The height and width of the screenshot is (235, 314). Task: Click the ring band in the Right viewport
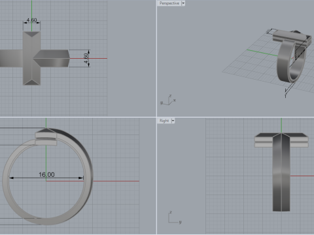click(281, 174)
